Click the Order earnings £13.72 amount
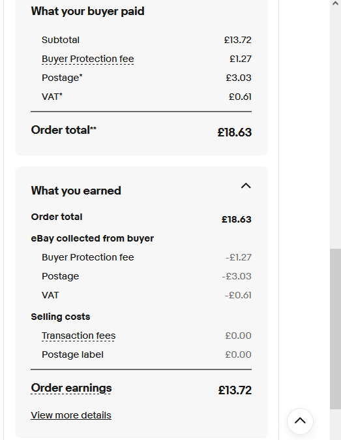 [235, 390]
